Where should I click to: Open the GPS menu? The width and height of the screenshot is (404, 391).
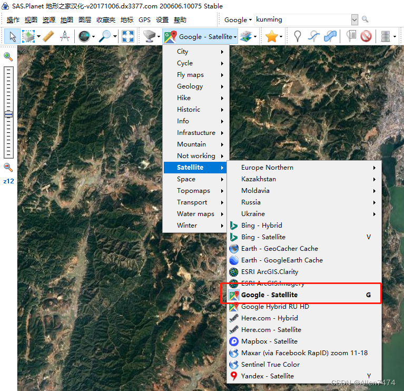click(x=144, y=20)
